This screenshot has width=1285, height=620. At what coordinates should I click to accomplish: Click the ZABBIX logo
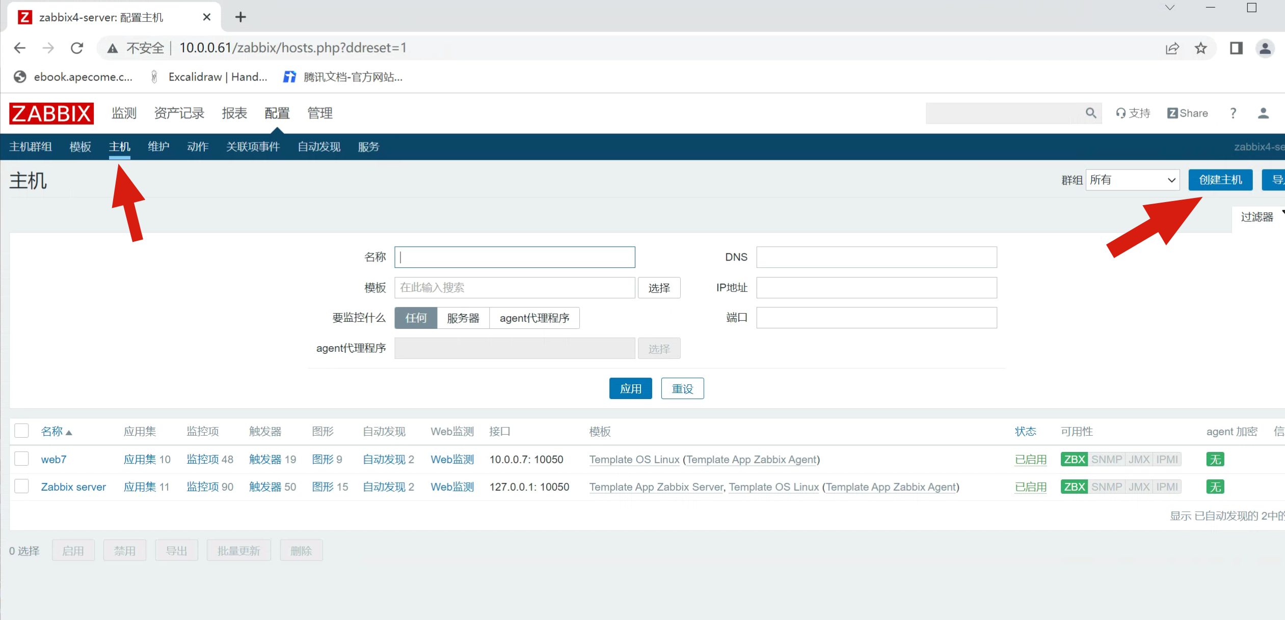pos(51,113)
